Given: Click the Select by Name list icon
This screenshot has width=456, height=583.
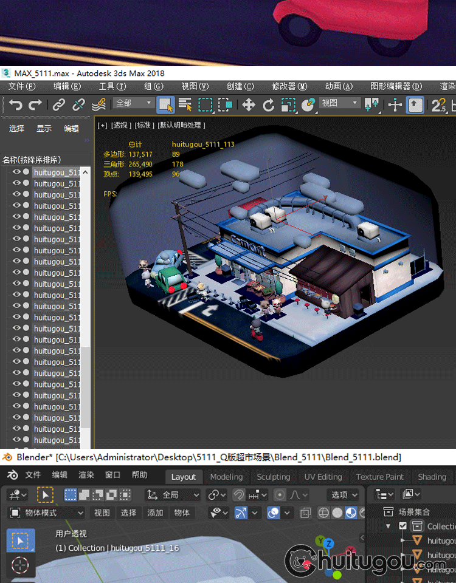Looking at the screenshot, I should click(185, 105).
